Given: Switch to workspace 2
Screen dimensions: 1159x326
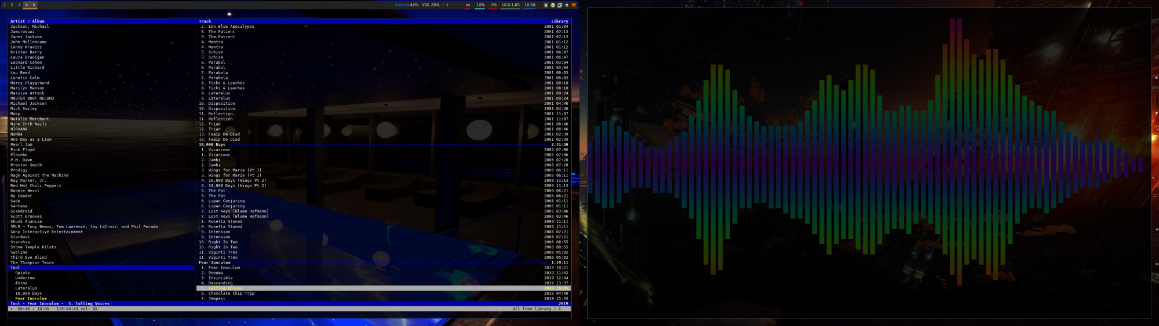Looking at the screenshot, I should (12, 5).
